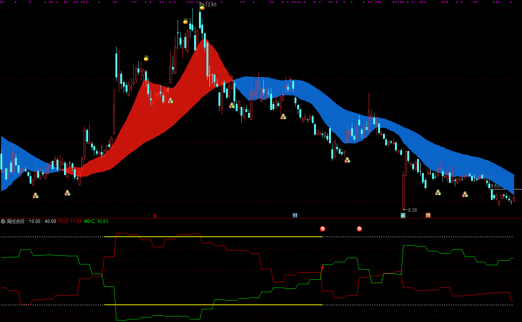Select the red PDIZ: 11.84 readout
The height and width of the screenshot is (322, 522).
70,221
